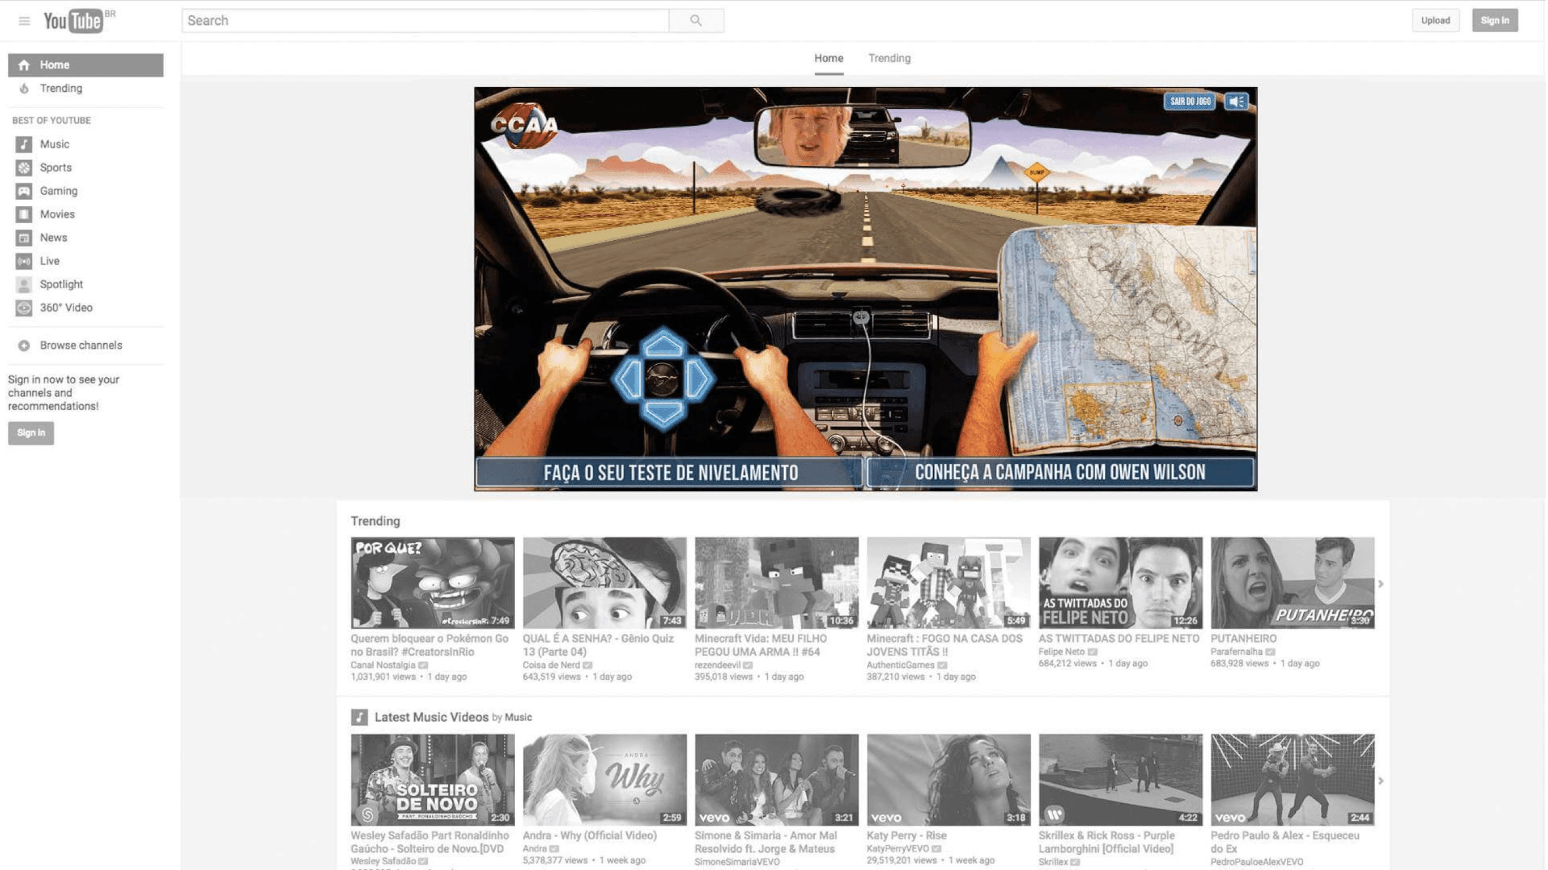Click the Sports sidebar icon
1548x870 pixels.
click(23, 168)
